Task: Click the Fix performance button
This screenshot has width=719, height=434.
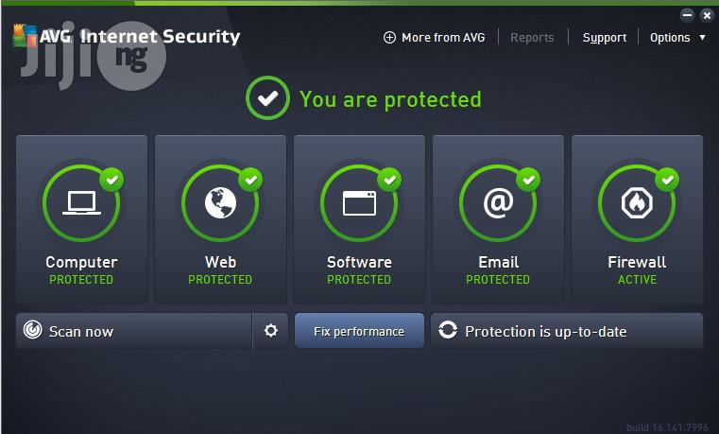Action: click(x=359, y=331)
